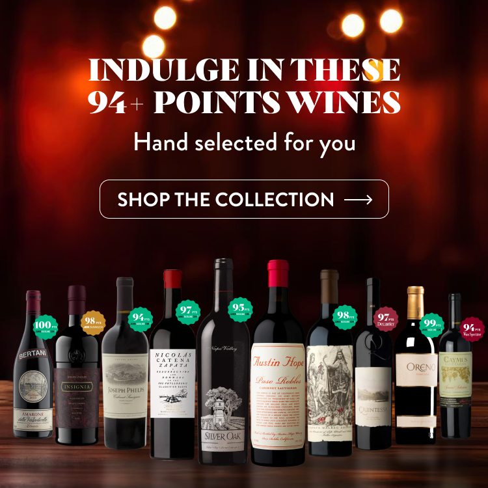488x488 pixels.
Task: Click the green 97 pts badge
Action: tap(188, 312)
